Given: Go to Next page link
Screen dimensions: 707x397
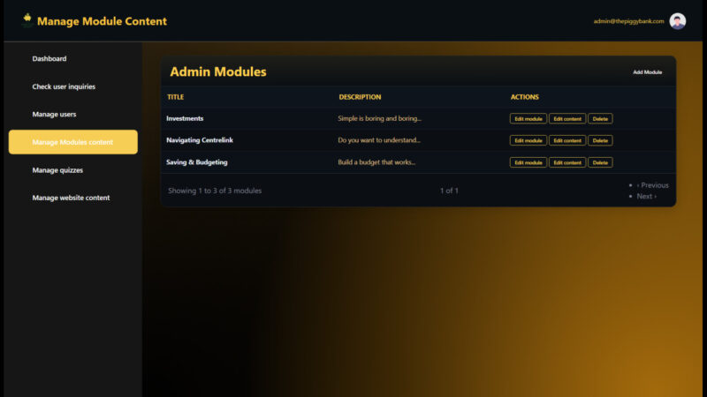Looking at the screenshot, I should tap(646, 196).
